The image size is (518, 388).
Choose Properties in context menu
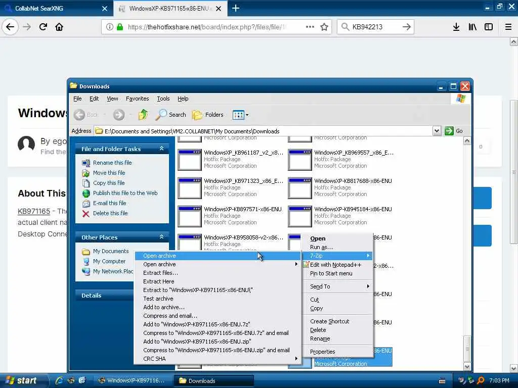(x=337, y=352)
